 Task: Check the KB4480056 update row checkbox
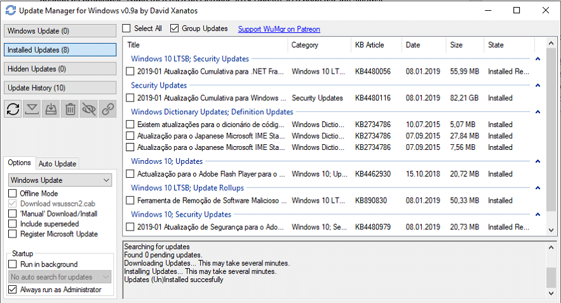tap(130, 72)
